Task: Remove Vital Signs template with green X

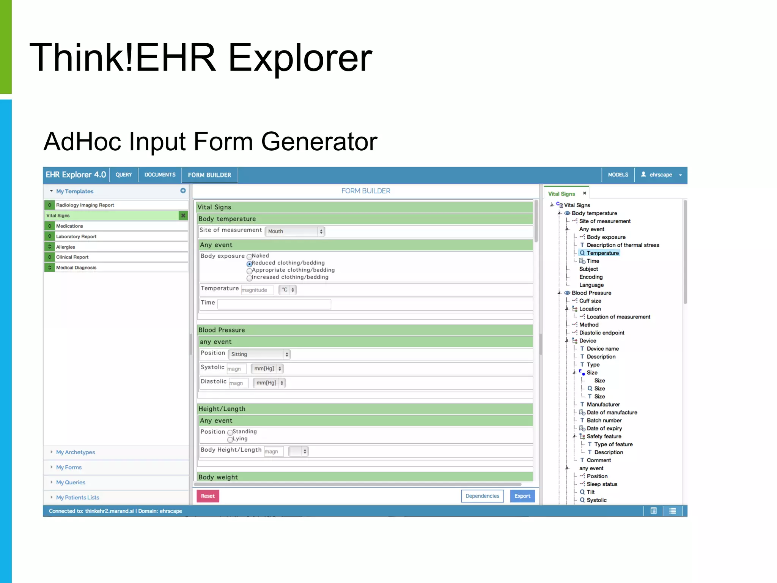Action: pyautogui.click(x=183, y=215)
